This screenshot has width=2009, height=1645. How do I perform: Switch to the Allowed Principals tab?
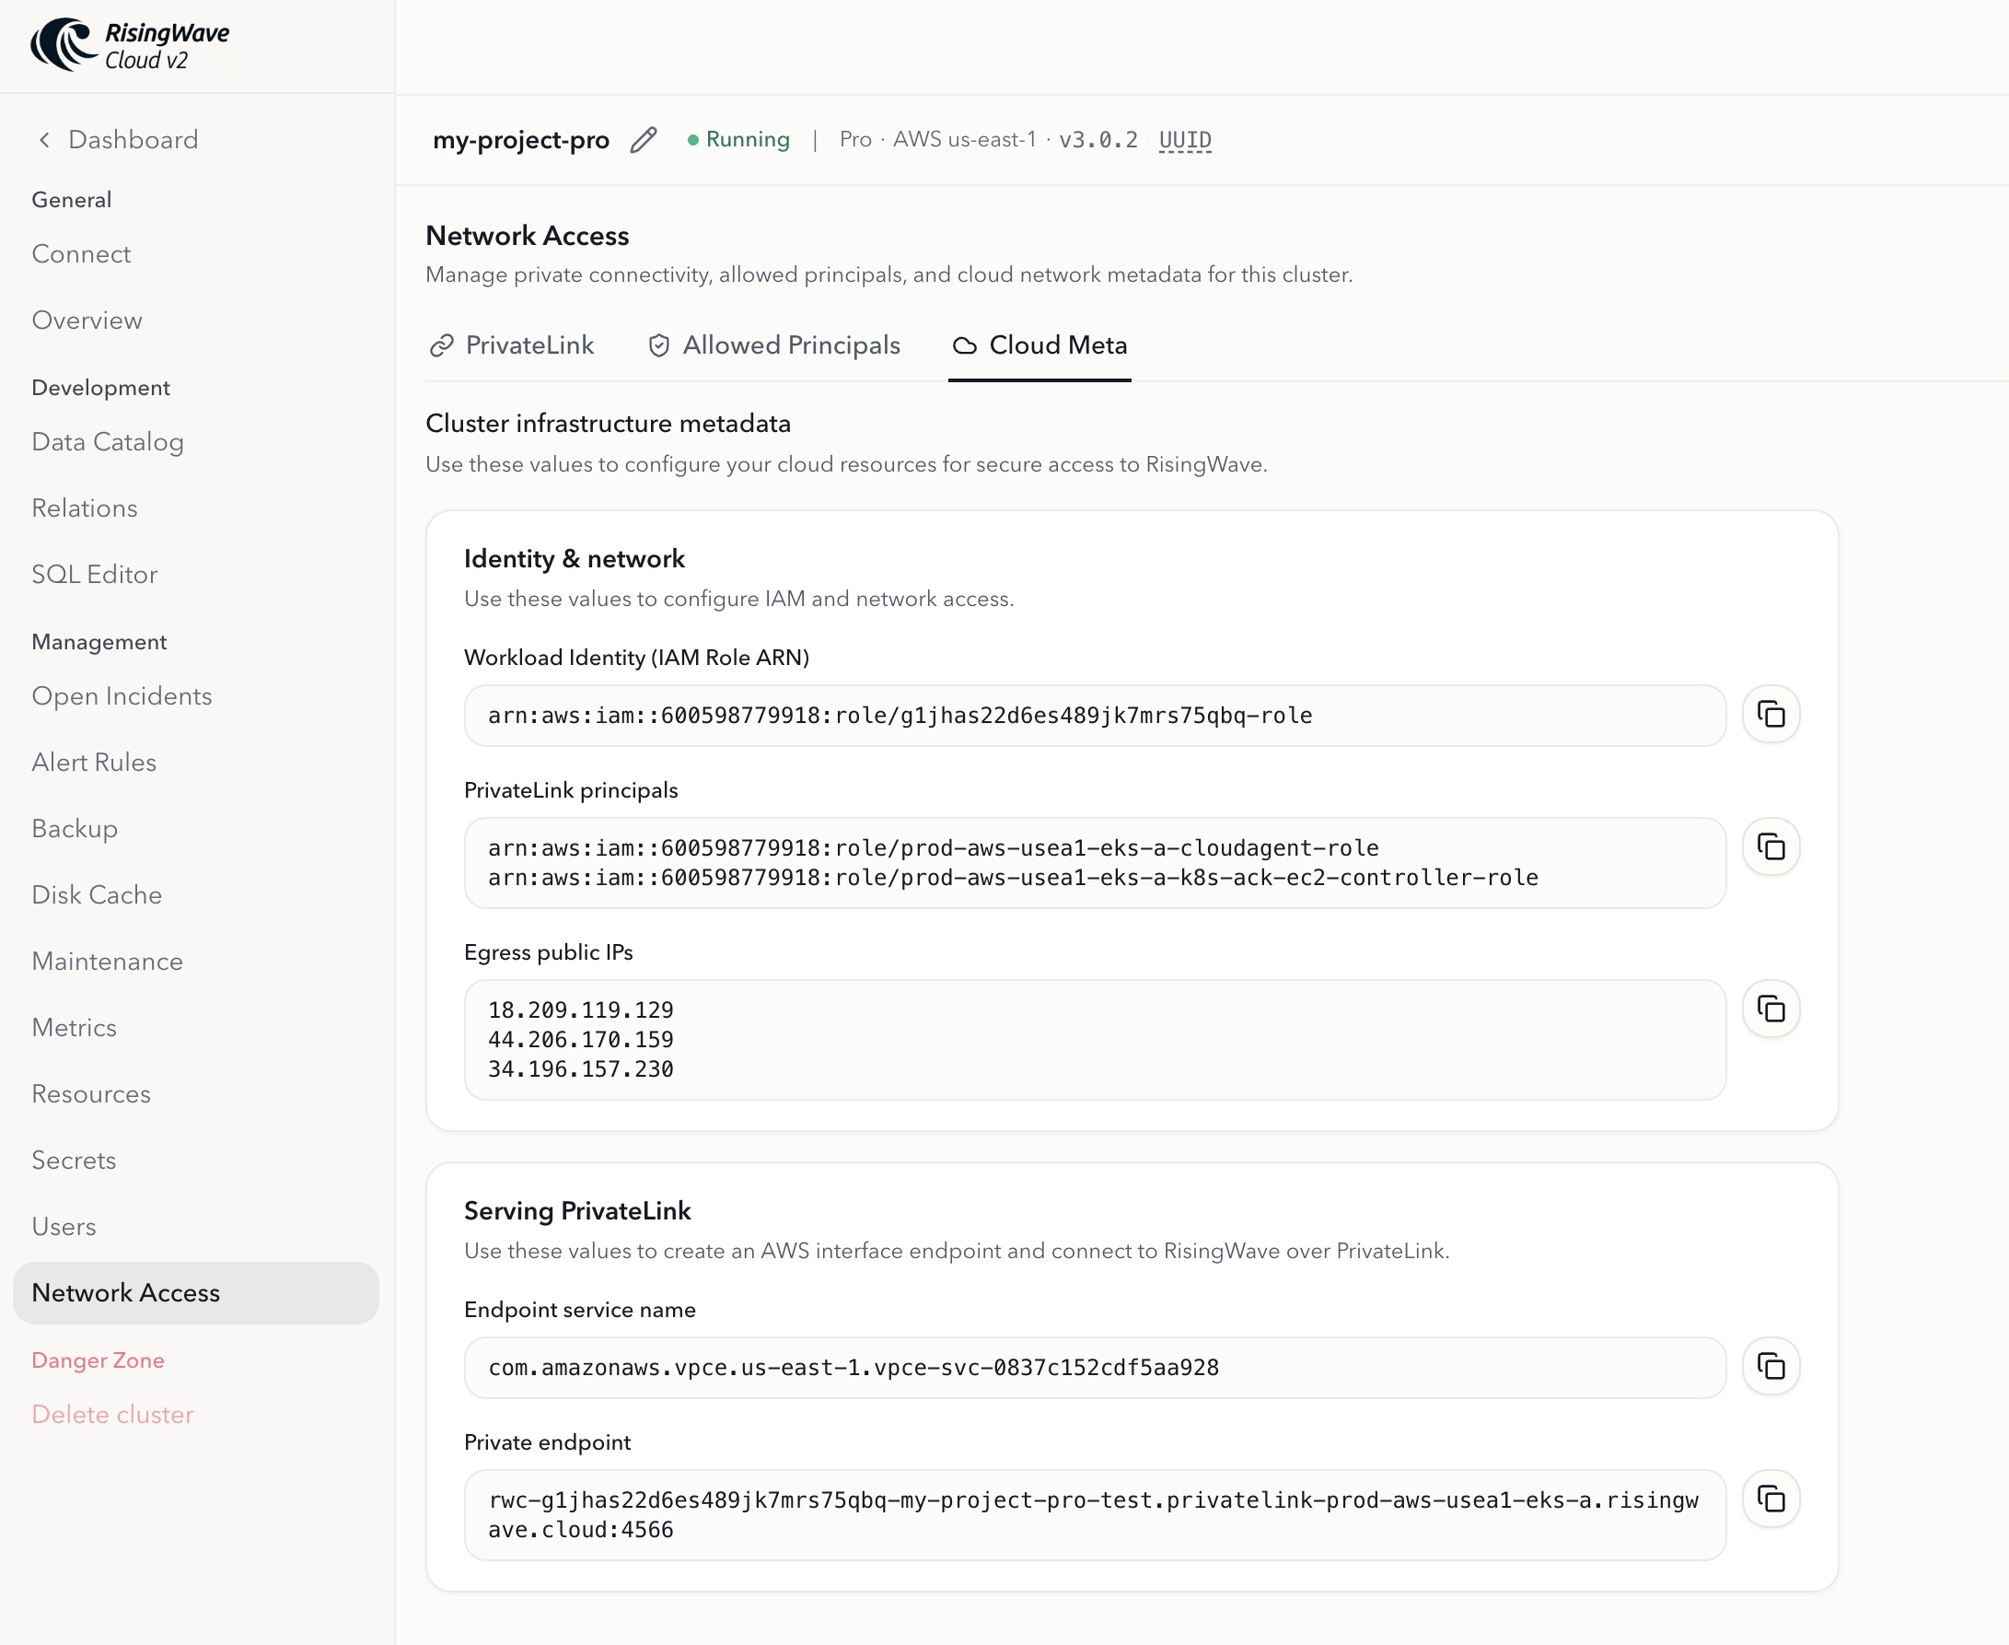[x=773, y=346]
